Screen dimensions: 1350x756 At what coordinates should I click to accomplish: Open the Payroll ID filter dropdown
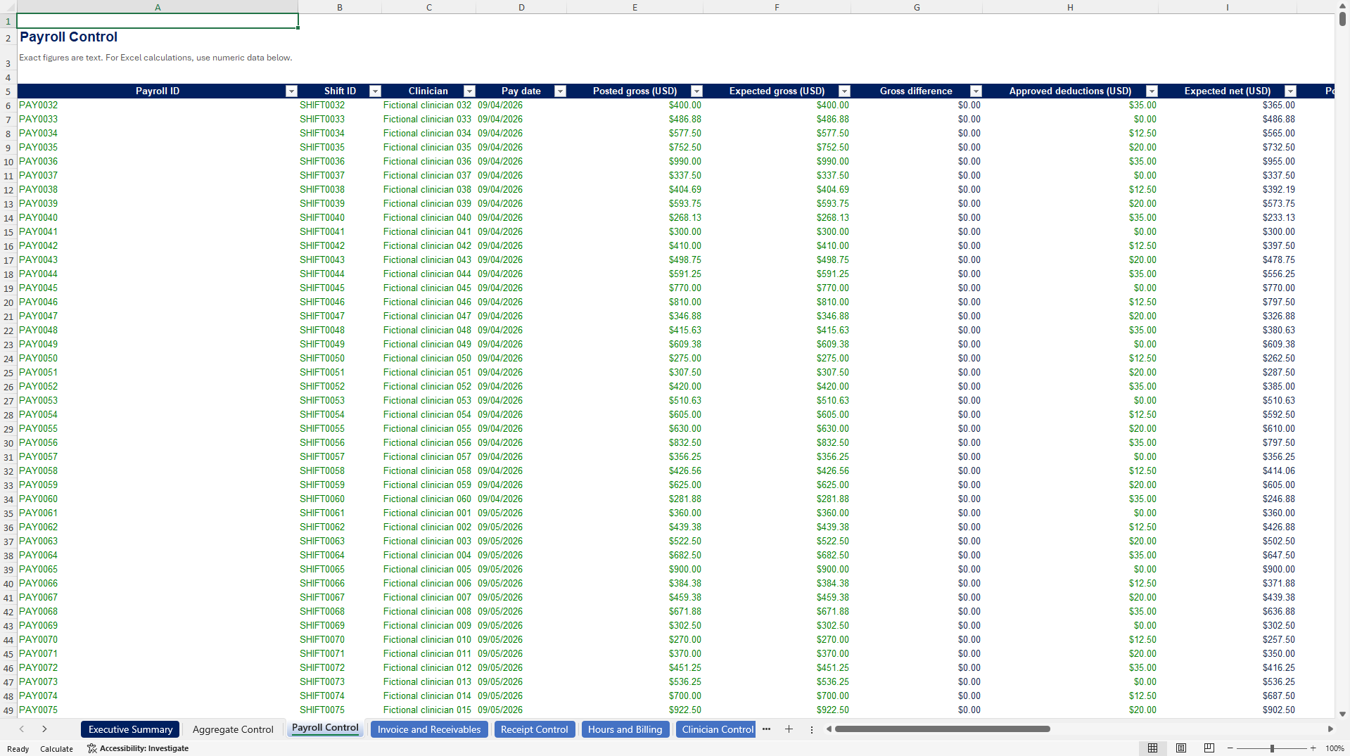pos(291,91)
